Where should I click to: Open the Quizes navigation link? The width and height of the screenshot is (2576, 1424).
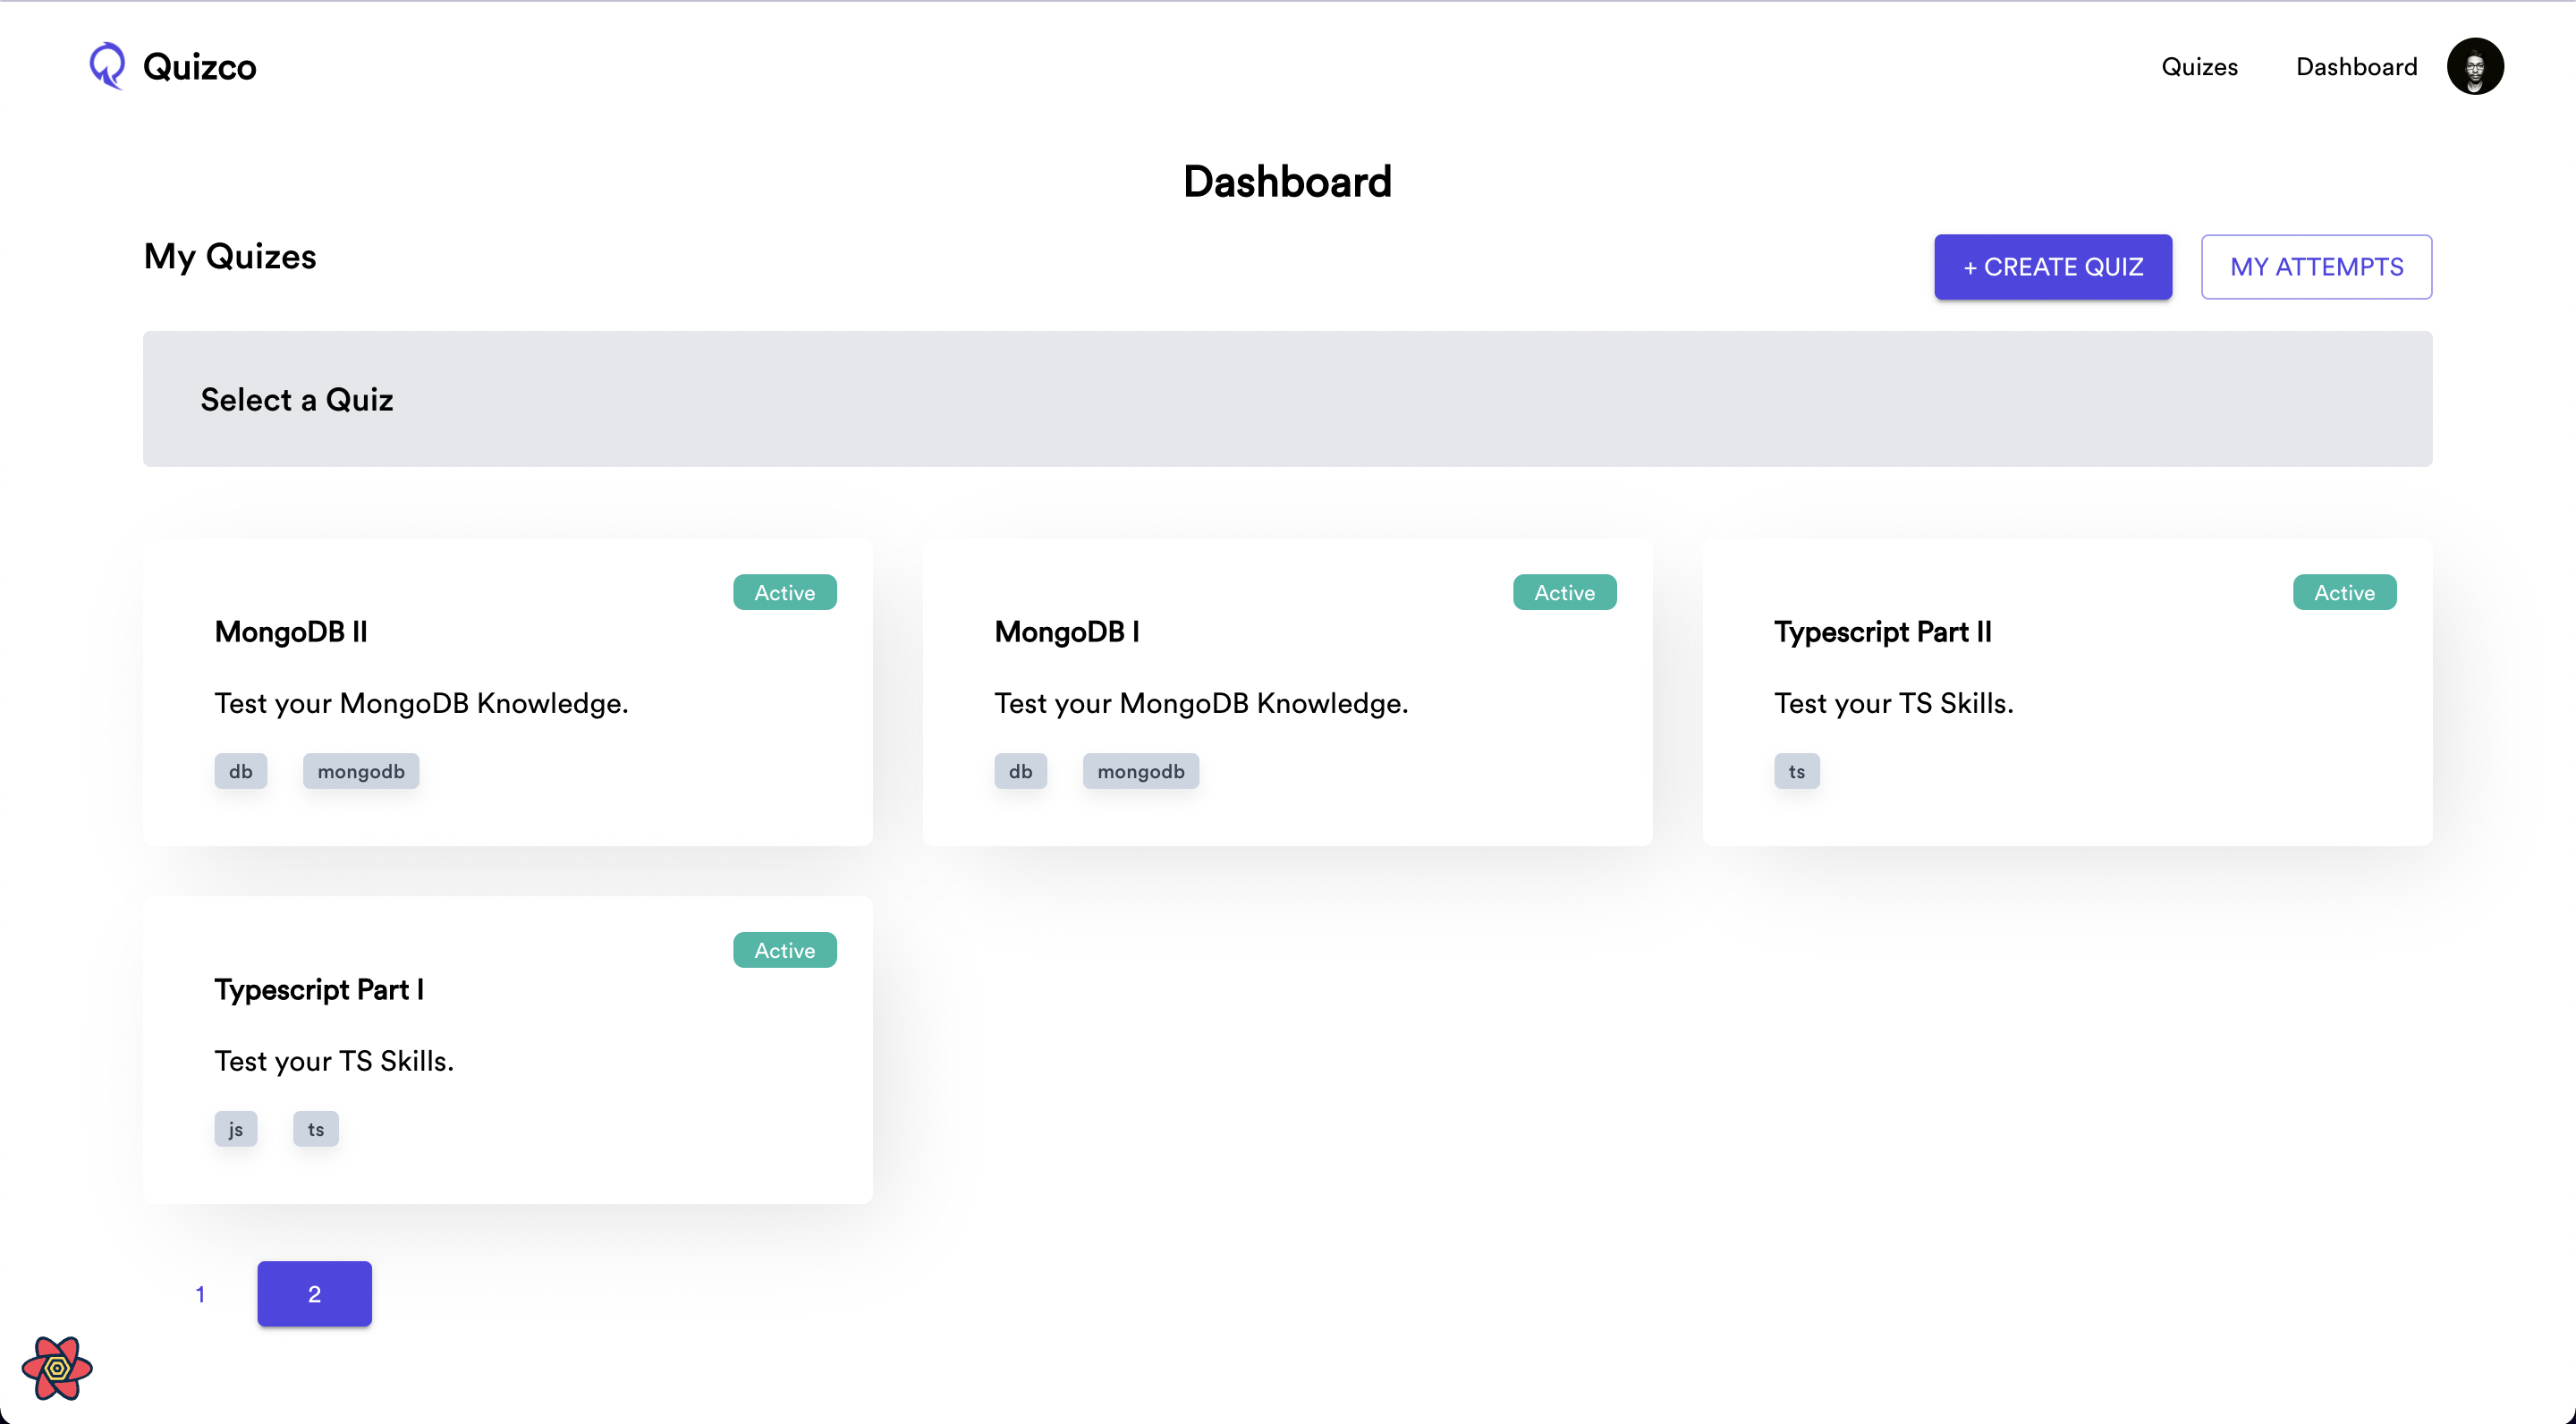coord(2199,67)
